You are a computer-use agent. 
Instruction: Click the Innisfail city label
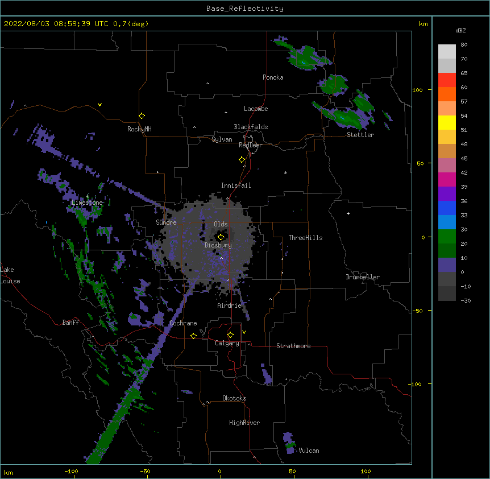tap(236, 185)
